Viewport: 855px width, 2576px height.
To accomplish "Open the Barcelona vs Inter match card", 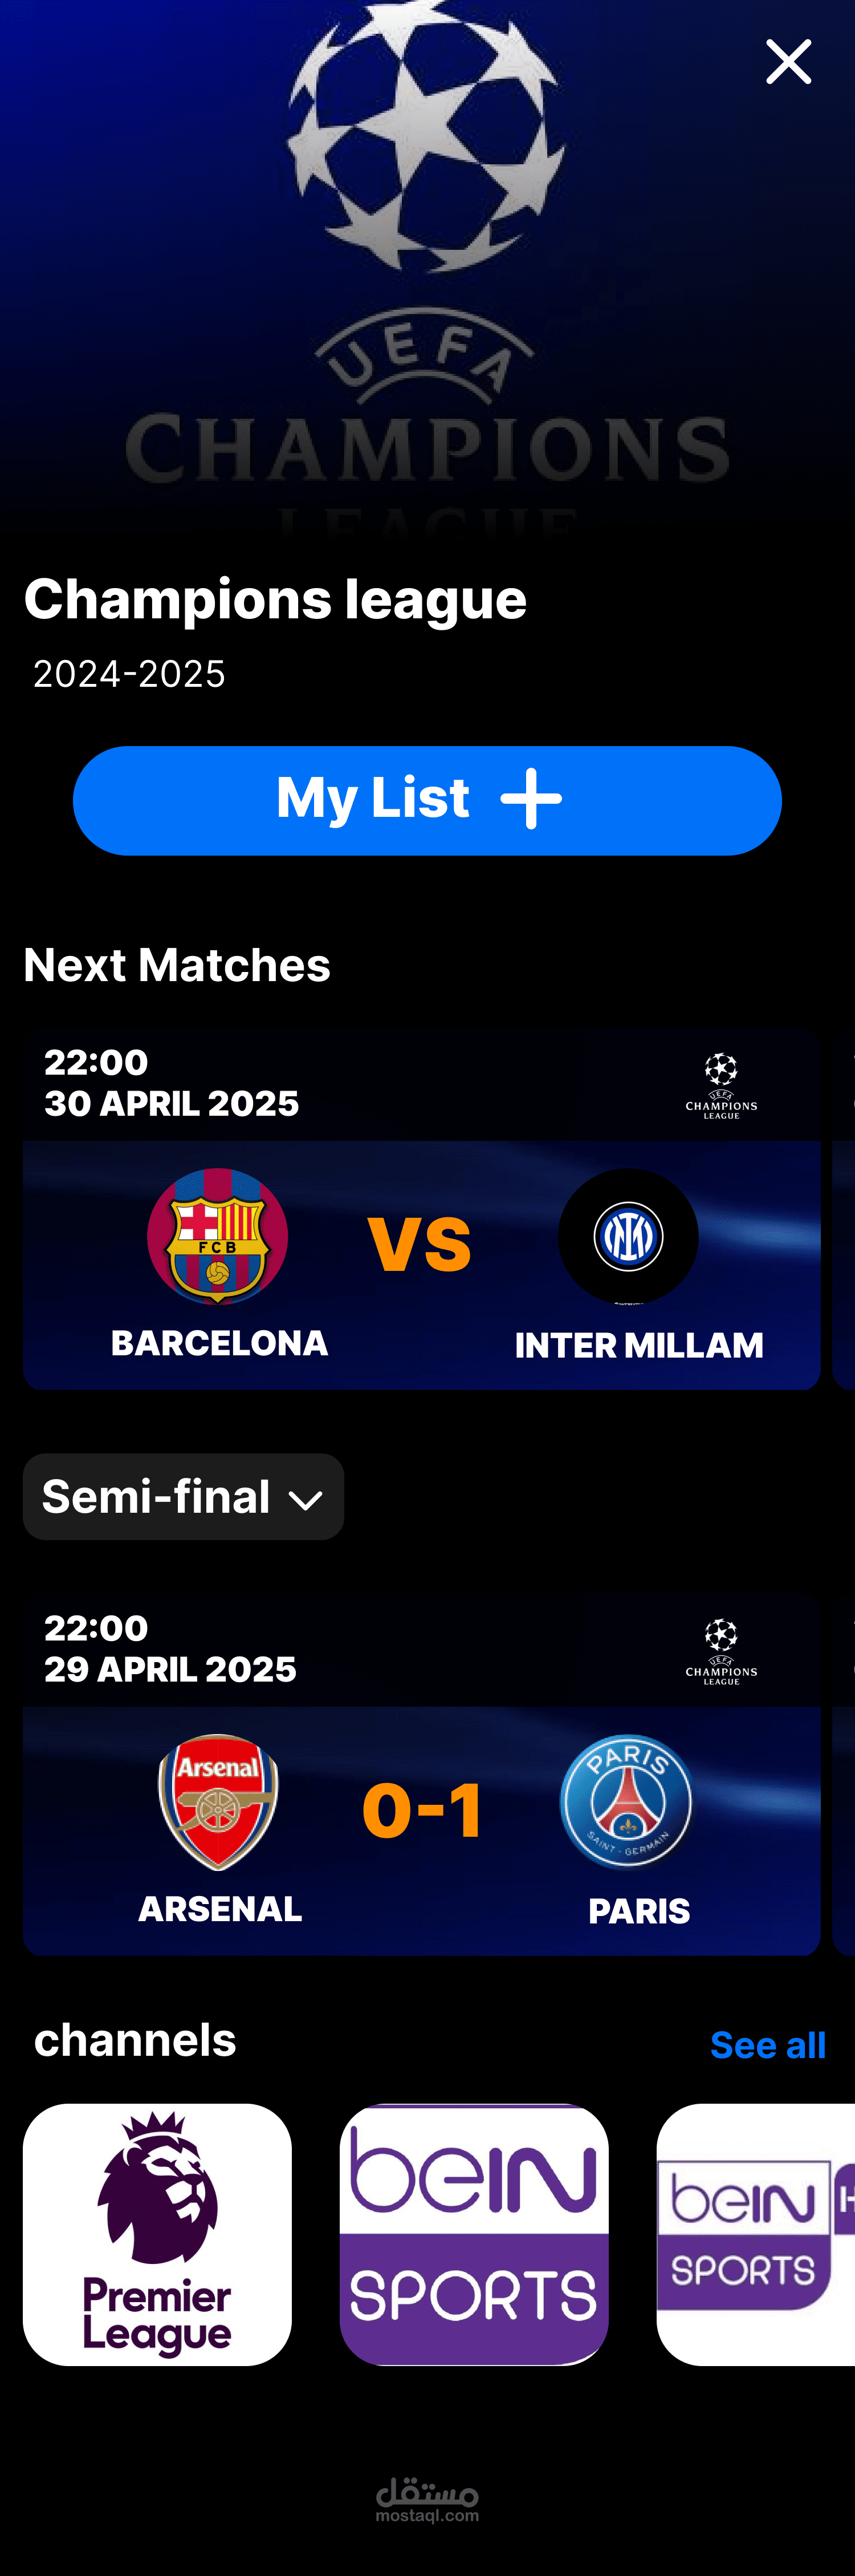I will coord(421,1209).
